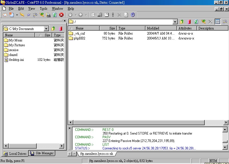Click the Download arrow toolbar icon
Viewport: 229px width, 164px height.
point(70,15)
